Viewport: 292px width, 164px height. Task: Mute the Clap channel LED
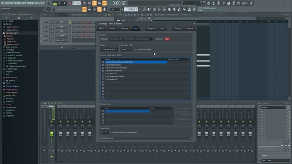point(42,26)
